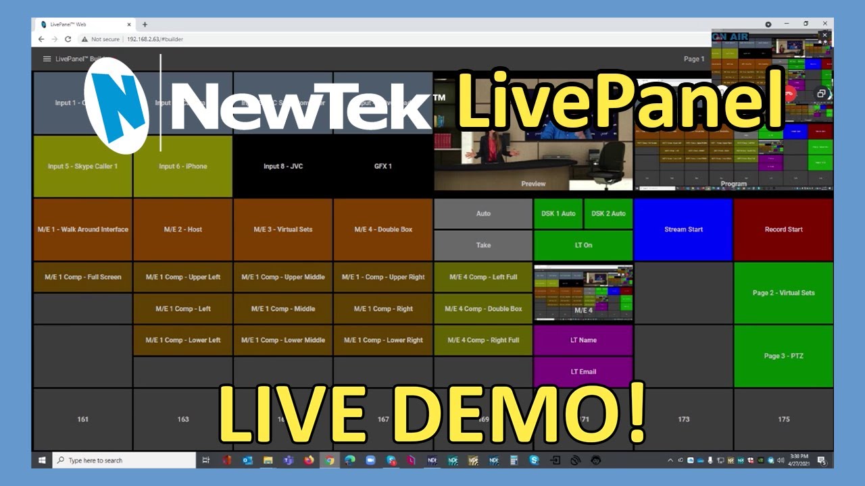This screenshot has height=486, width=865.
Task: Open Outlook from the taskbar
Action: pos(247,460)
